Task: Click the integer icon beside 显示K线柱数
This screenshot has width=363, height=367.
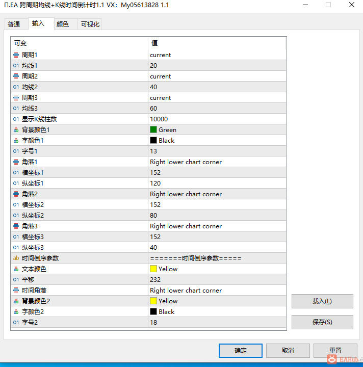Action: pyautogui.click(x=16, y=119)
